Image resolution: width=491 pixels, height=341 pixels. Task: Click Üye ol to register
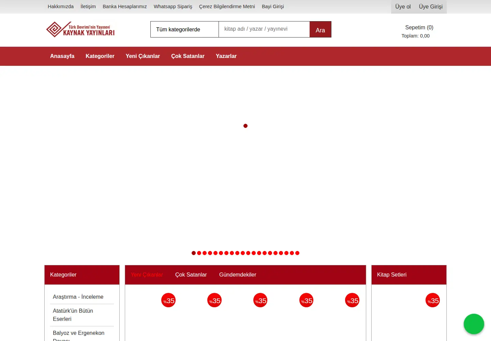point(403,7)
